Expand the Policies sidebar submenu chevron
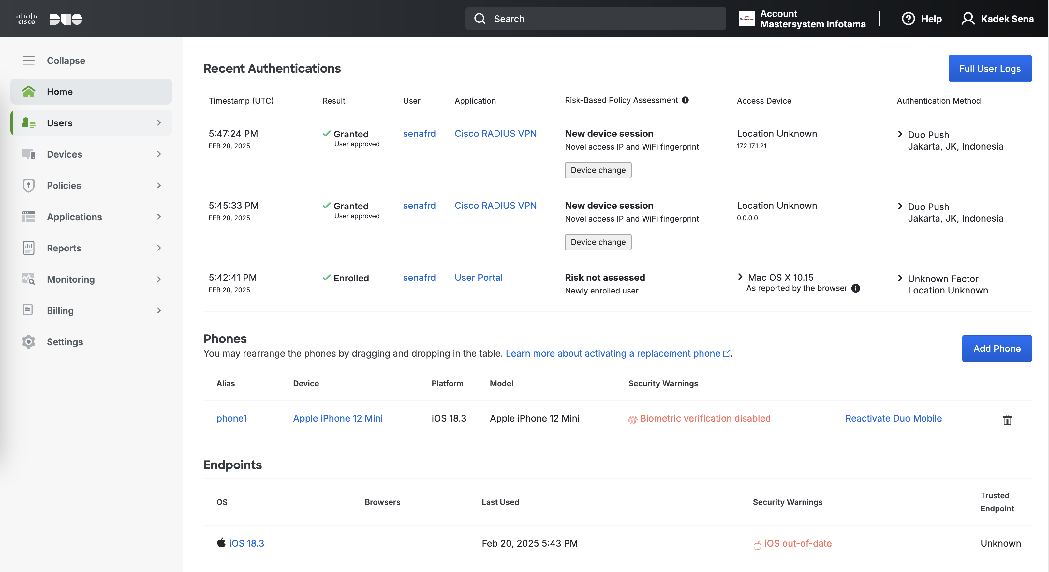The image size is (1049, 572). [159, 186]
